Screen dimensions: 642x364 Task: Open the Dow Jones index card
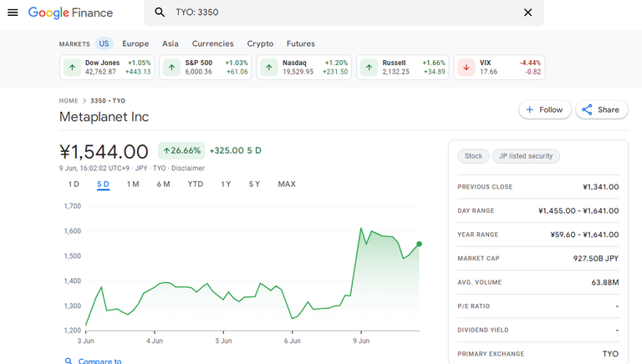click(x=107, y=67)
